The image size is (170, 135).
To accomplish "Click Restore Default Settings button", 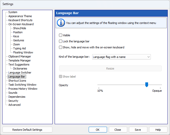I will coord(27,130).
